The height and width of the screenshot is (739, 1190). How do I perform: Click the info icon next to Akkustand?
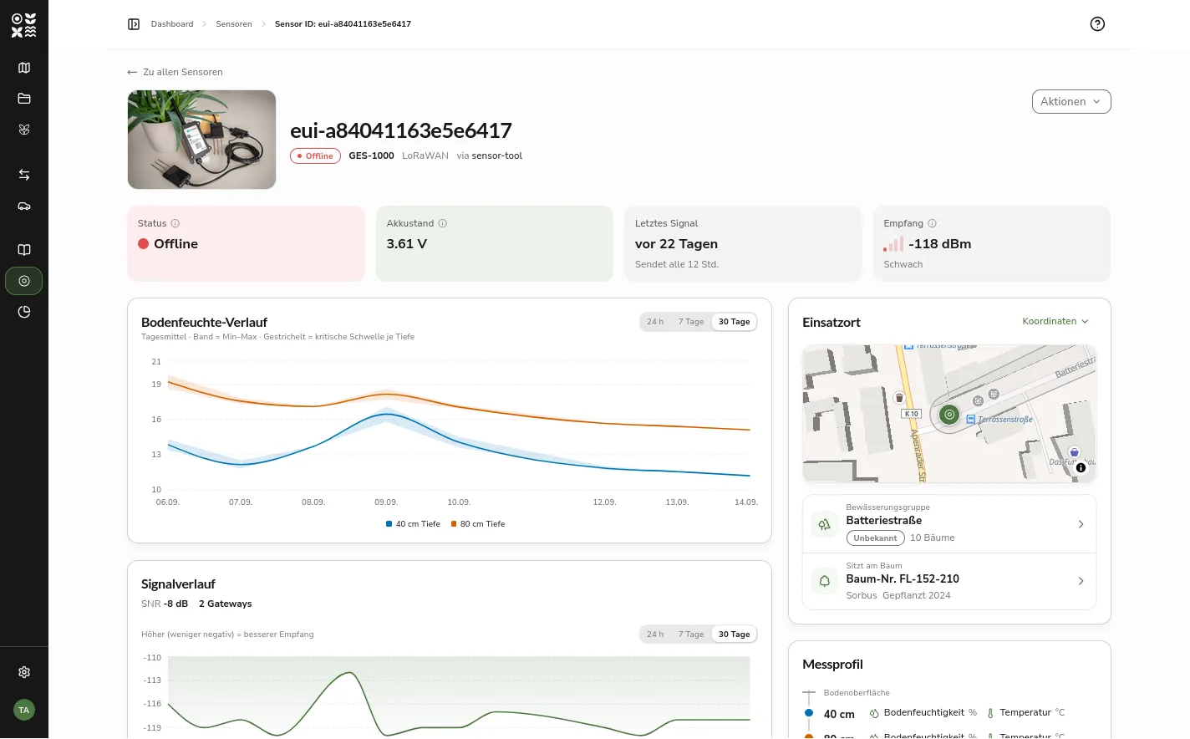point(443,223)
